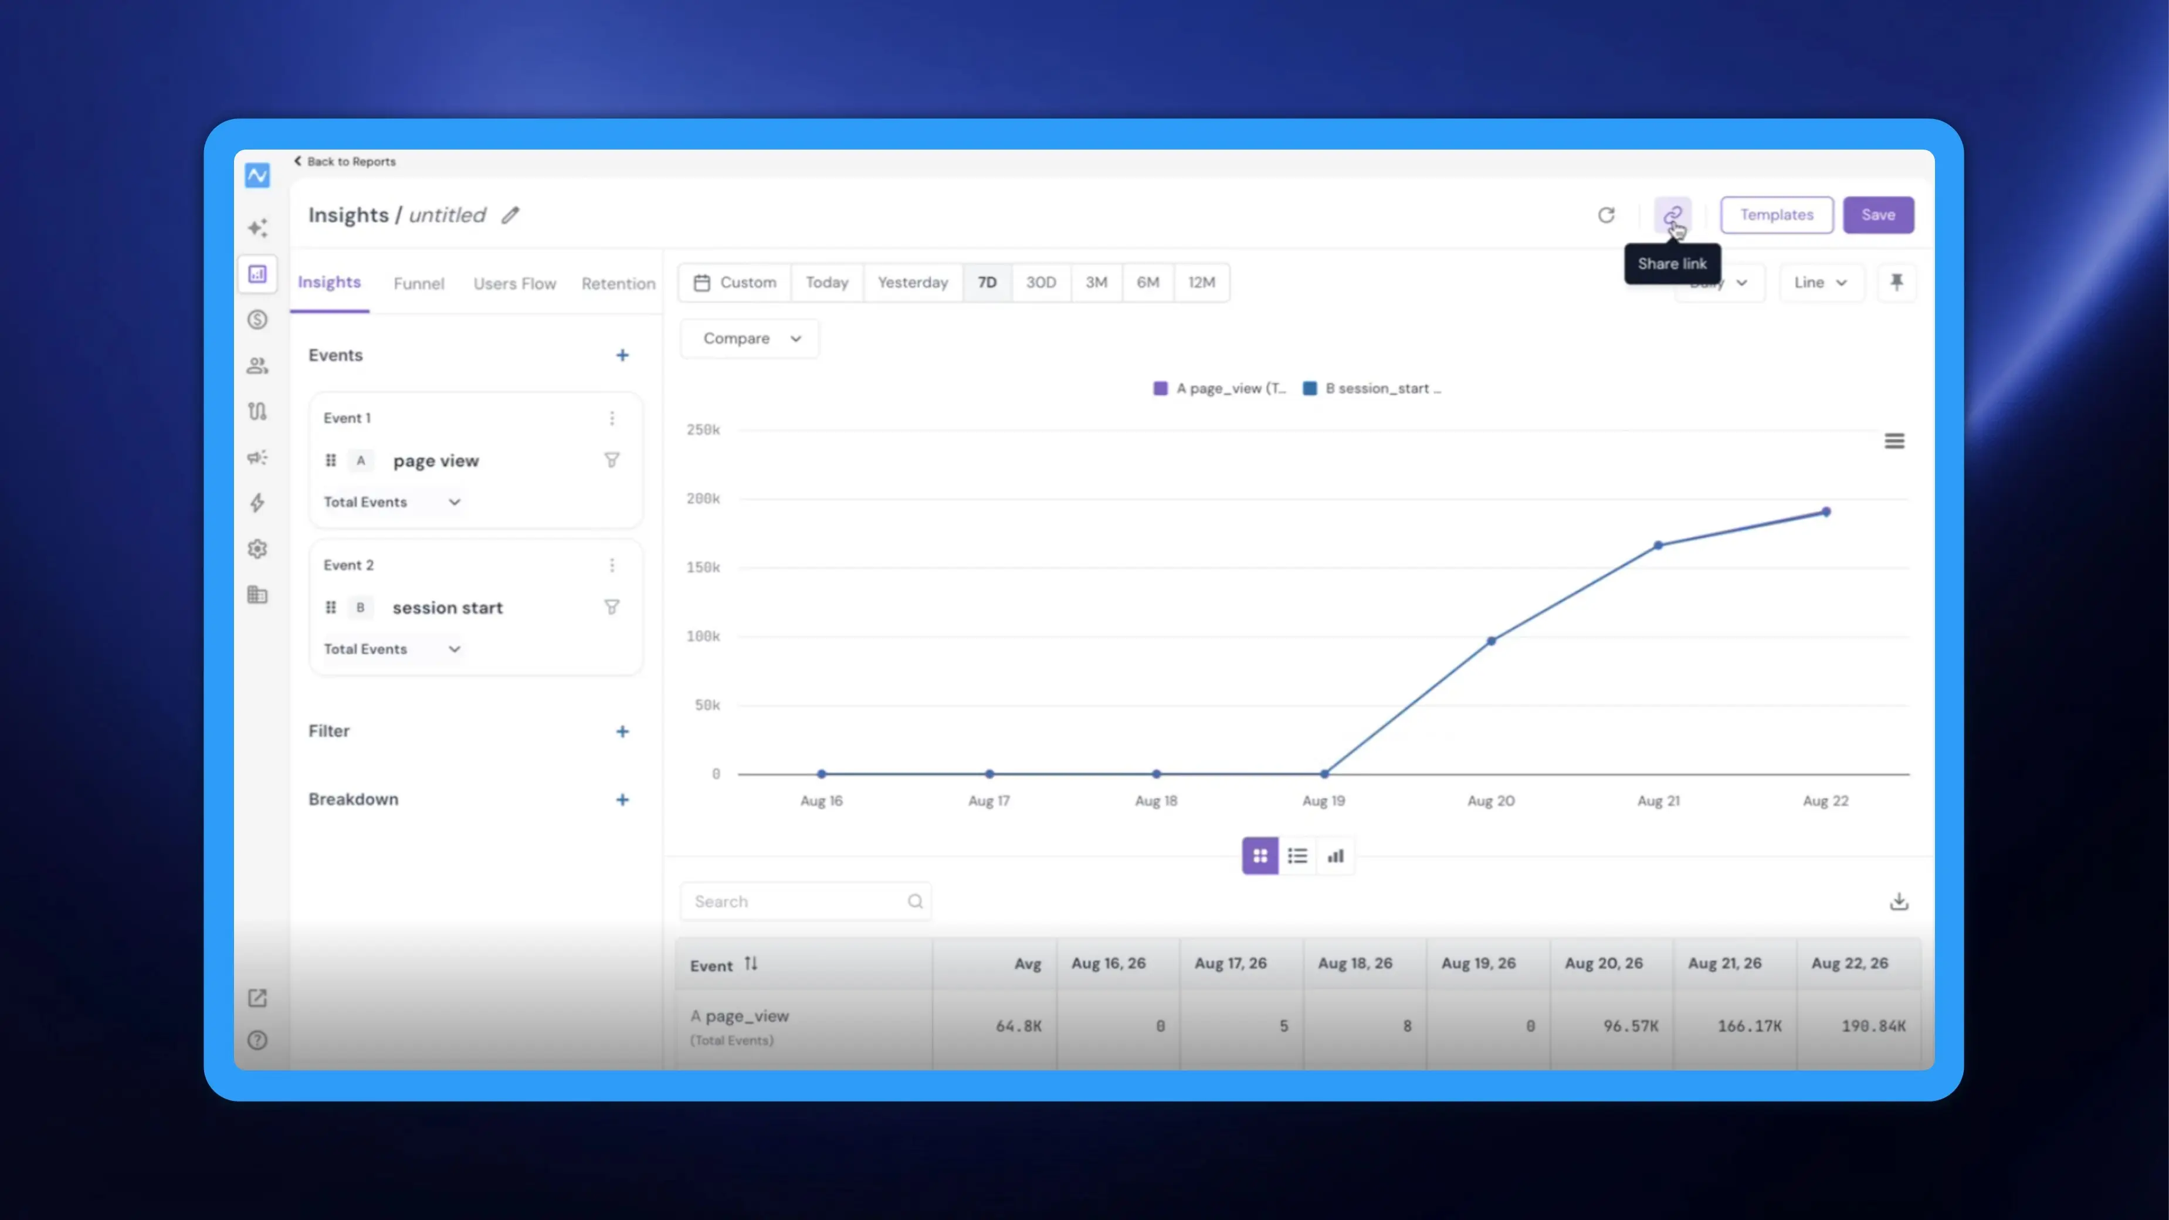The width and height of the screenshot is (2169, 1220).
Task: Open the settings gear in sidebar
Action: pos(257,549)
